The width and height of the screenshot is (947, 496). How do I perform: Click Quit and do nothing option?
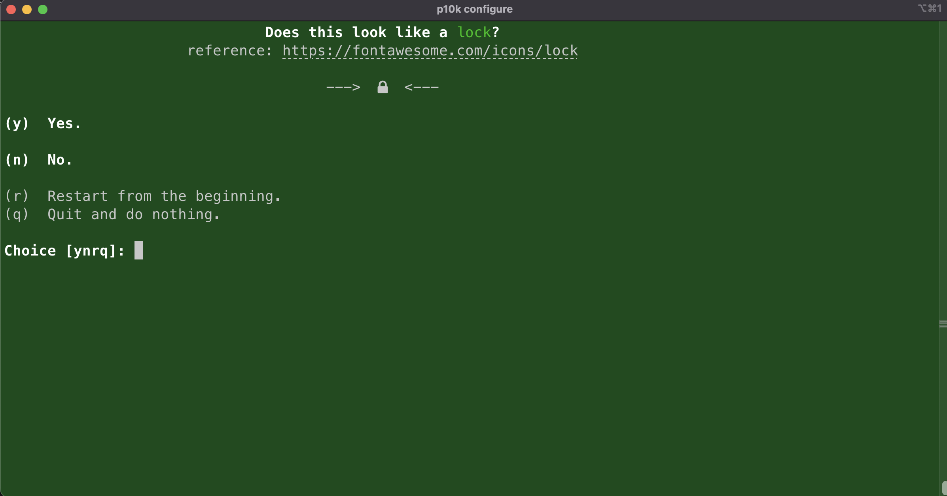pos(133,214)
